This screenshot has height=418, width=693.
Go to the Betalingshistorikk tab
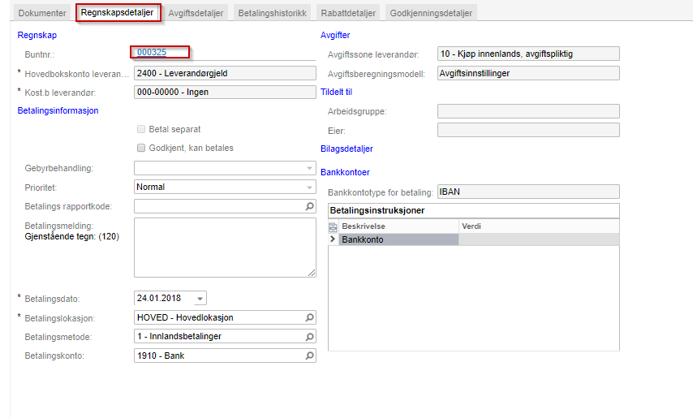tap(273, 13)
